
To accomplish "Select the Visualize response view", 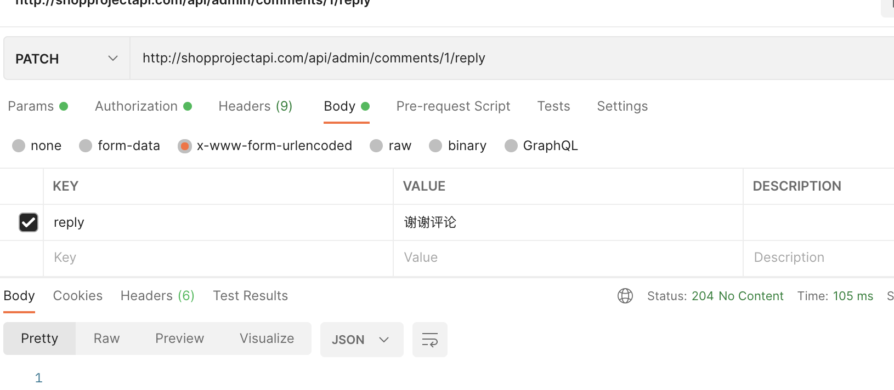I will (x=267, y=339).
